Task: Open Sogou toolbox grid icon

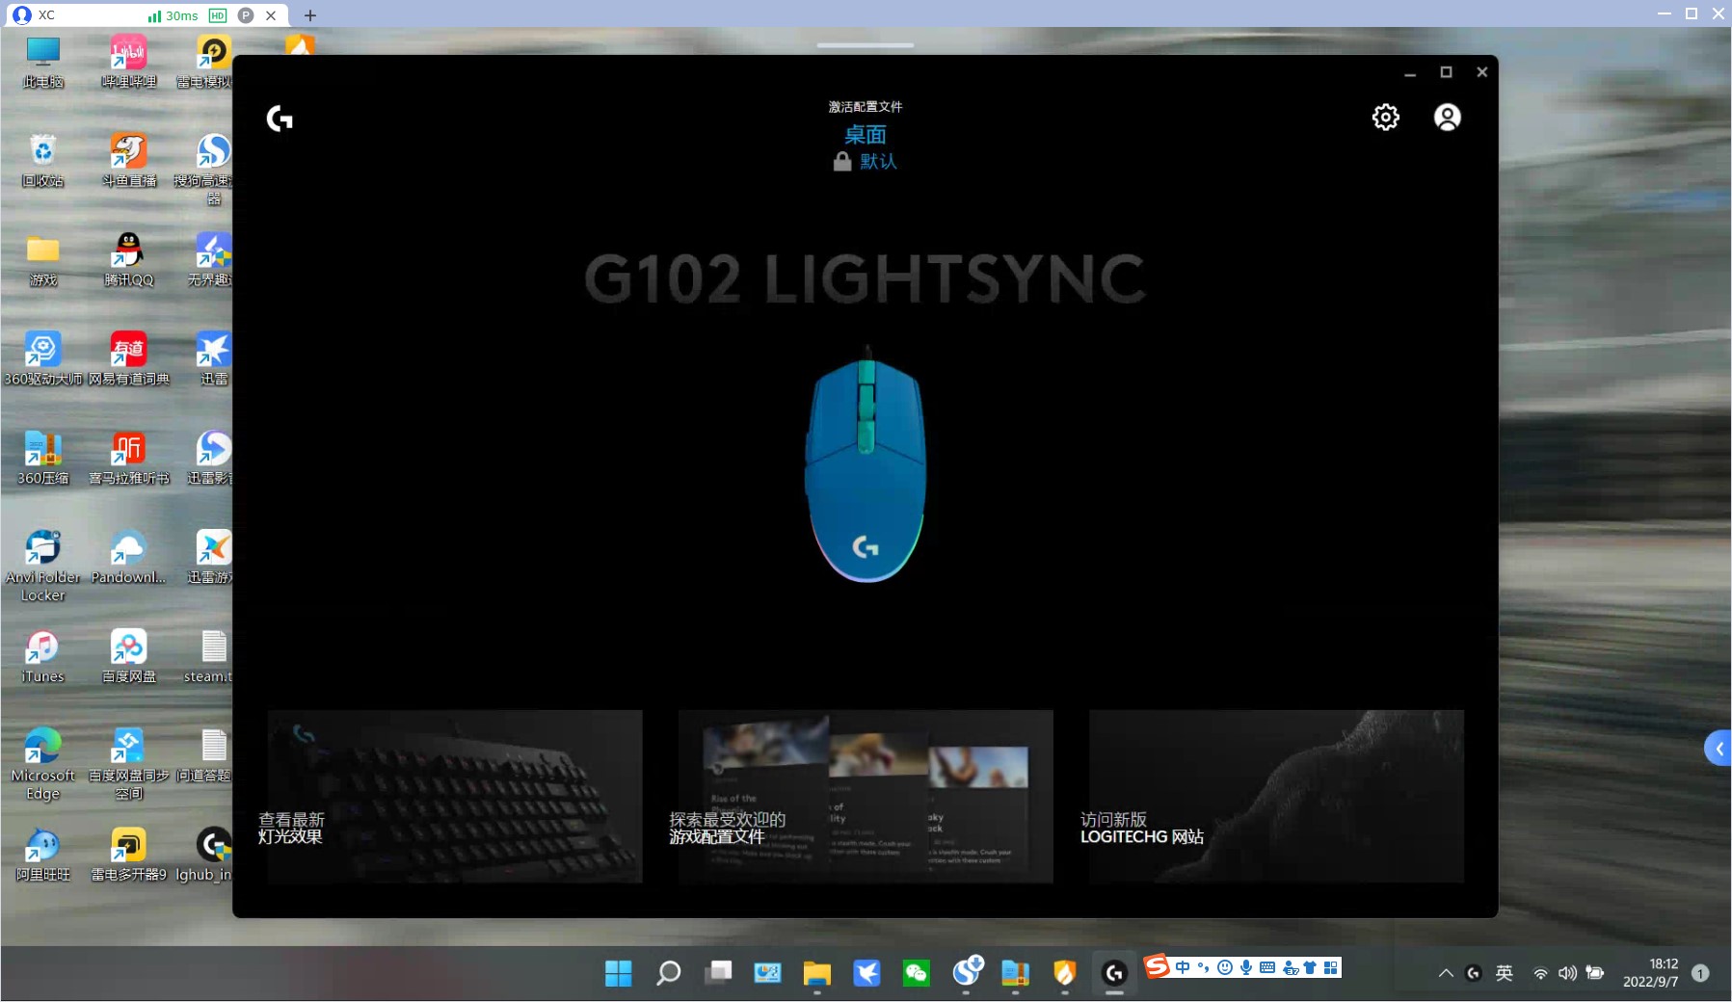Action: [x=1331, y=967]
